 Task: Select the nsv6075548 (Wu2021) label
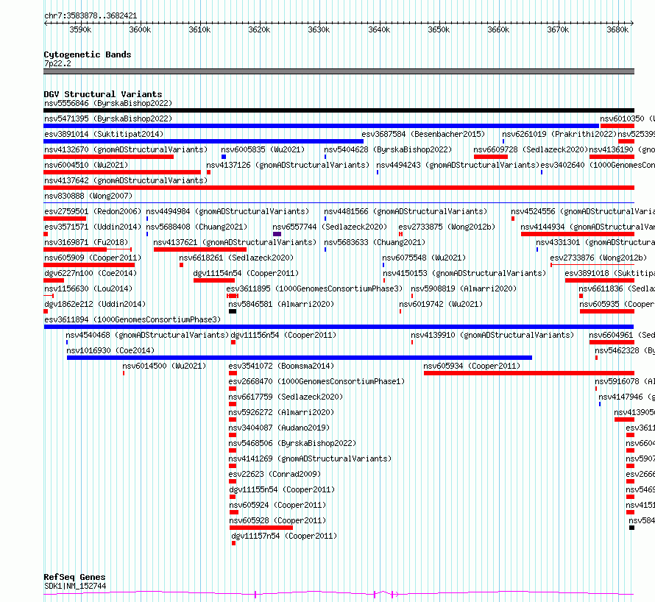(x=424, y=258)
